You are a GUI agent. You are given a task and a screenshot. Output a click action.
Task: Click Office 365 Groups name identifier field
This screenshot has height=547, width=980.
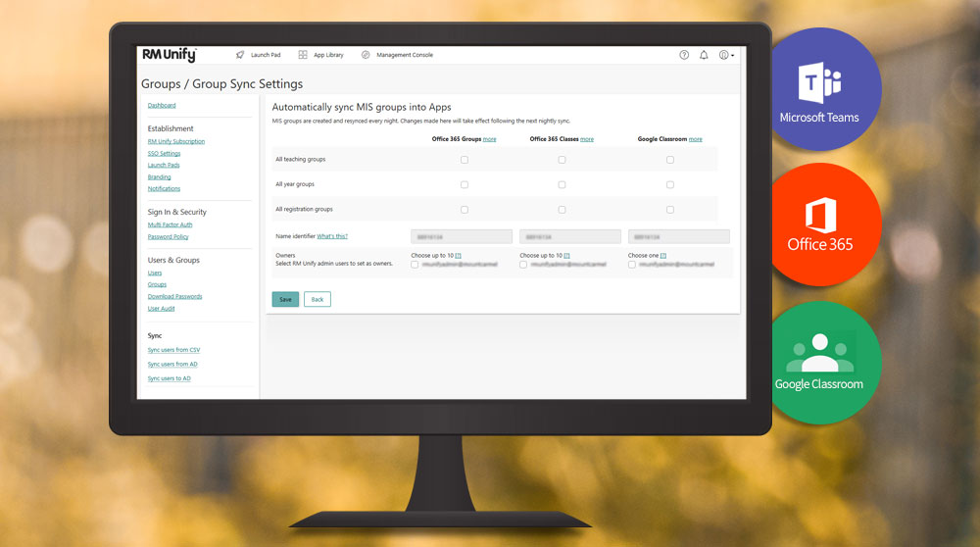click(462, 237)
